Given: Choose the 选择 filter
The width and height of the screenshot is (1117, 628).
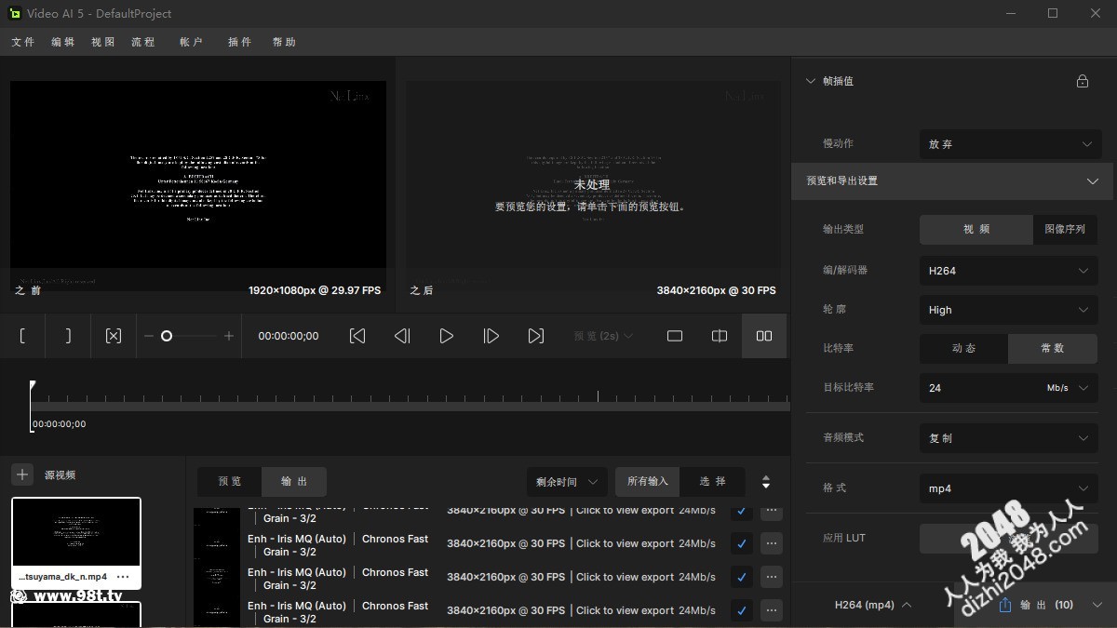Looking at the screenshot, I should (x=712, y=481).
